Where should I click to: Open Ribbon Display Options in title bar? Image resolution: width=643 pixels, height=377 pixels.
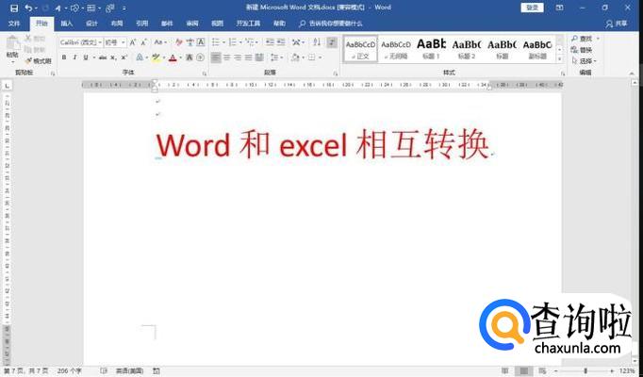559,8
